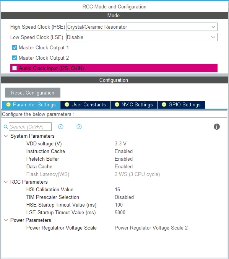Image resolution: width=229 pixels, height=259 pixels.
Task: Select Prefetch Buffer Enabled value
Action: coord(123,159)
